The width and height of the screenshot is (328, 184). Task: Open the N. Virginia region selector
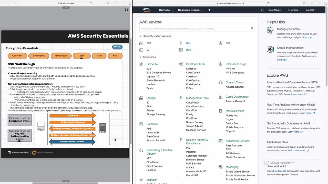pyautogui.click(x=294, y=10)
